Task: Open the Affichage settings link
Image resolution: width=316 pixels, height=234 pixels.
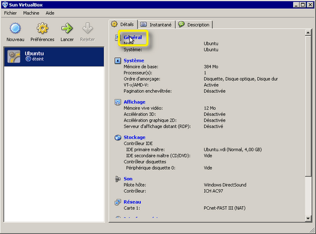Action: (135, 102)
